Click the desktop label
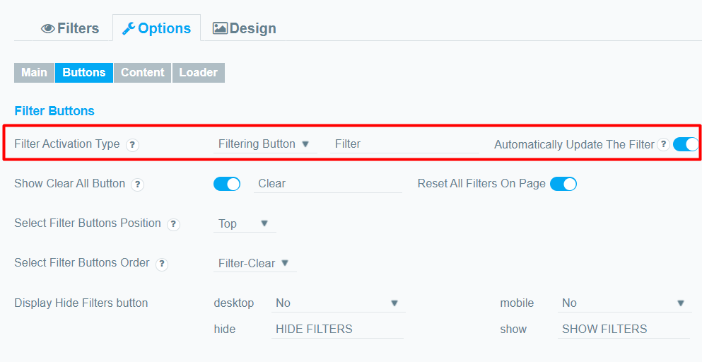702x362 pixels. (234, 303)
